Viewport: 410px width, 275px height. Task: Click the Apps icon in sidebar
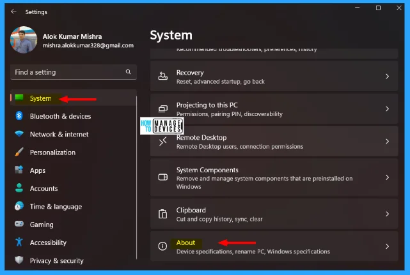tap(19, 170)
